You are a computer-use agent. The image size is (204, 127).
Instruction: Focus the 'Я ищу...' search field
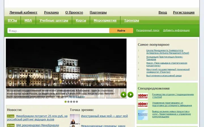pos(58,31)
